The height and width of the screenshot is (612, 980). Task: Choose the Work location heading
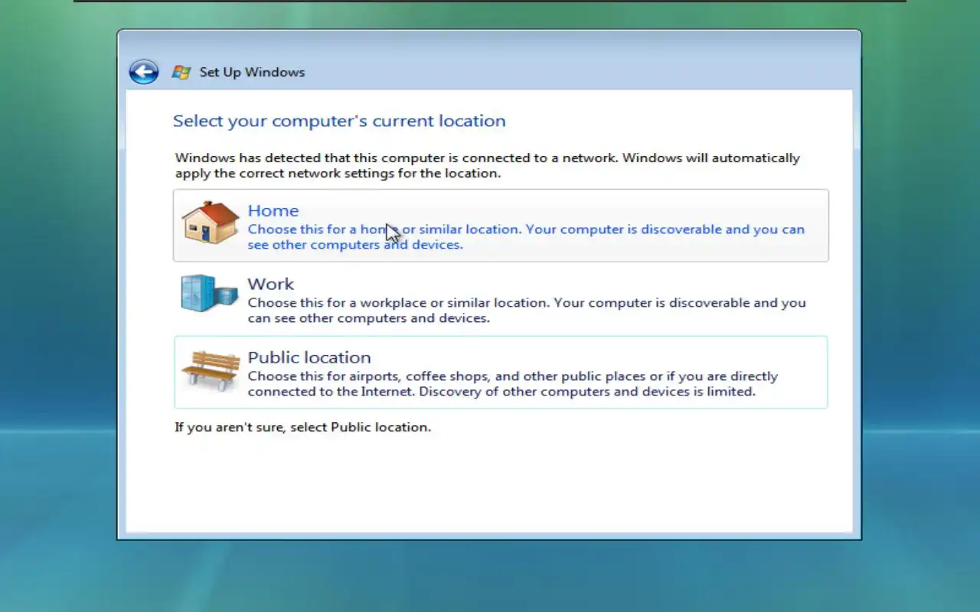click(270, 284)
